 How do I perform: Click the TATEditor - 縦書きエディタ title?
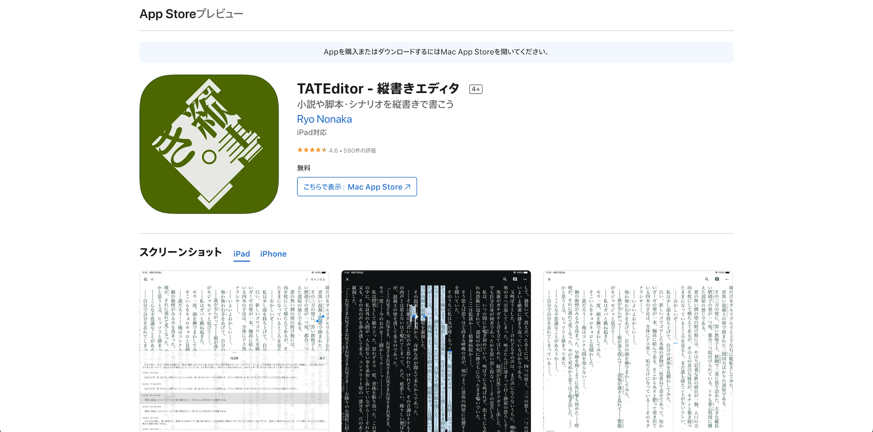click(x=378, y=89)
